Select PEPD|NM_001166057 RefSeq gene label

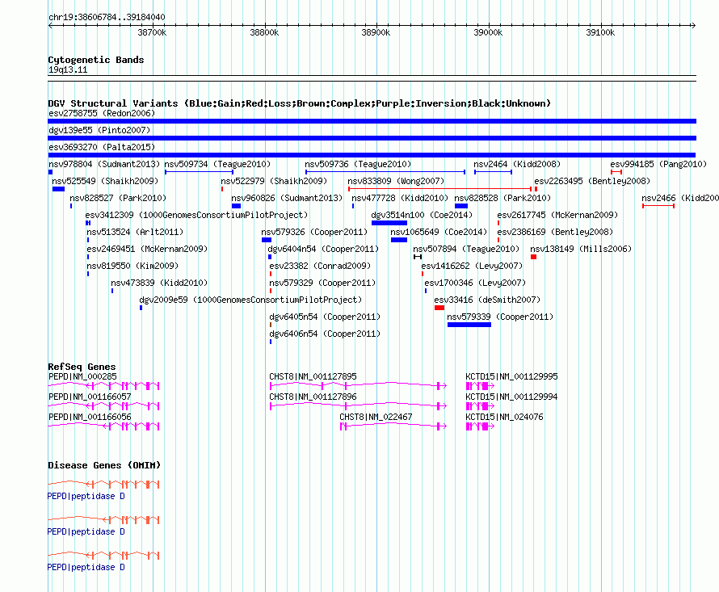click(90, 397)
